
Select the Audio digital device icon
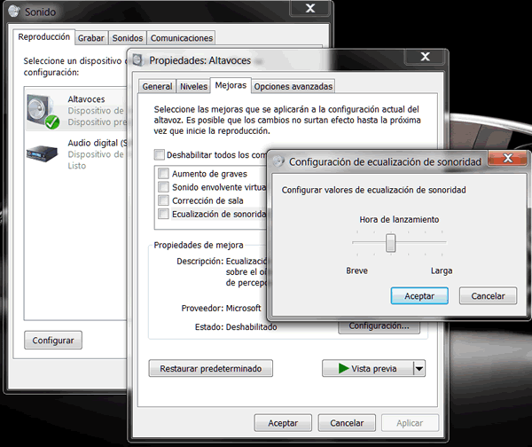pos(42,153)
